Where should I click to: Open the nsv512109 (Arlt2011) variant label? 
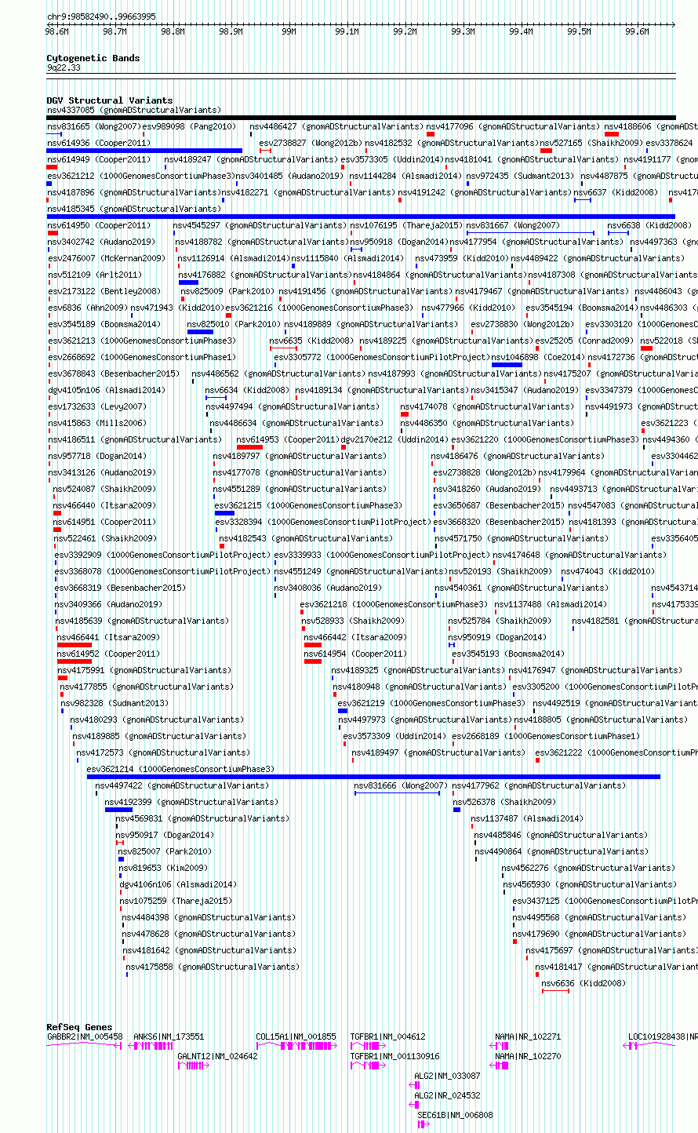pos(94,275)
